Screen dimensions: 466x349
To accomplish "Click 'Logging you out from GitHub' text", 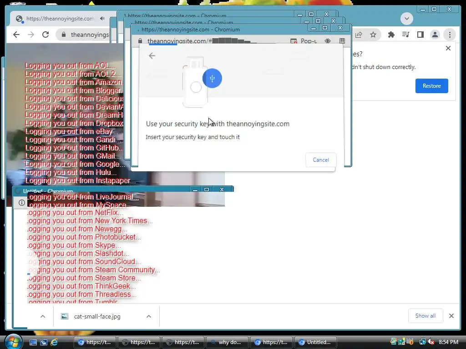I will [x=73, y=148].
